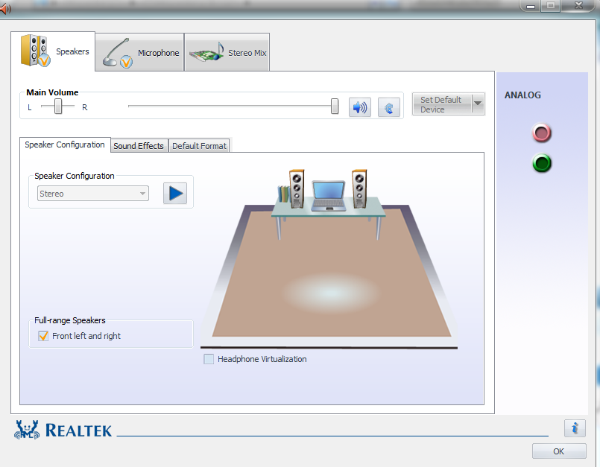Click the Set Default Device button
Viewport: 600px width, 467px height.
(x=442, y=104)
